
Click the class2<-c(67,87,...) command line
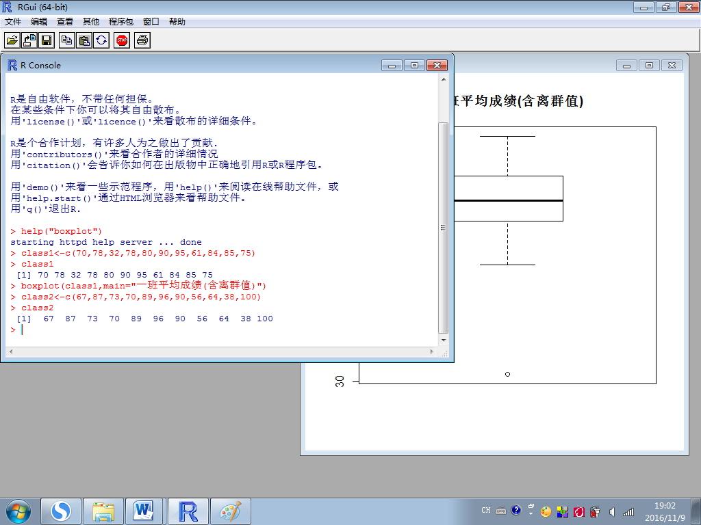coord(136,297)
